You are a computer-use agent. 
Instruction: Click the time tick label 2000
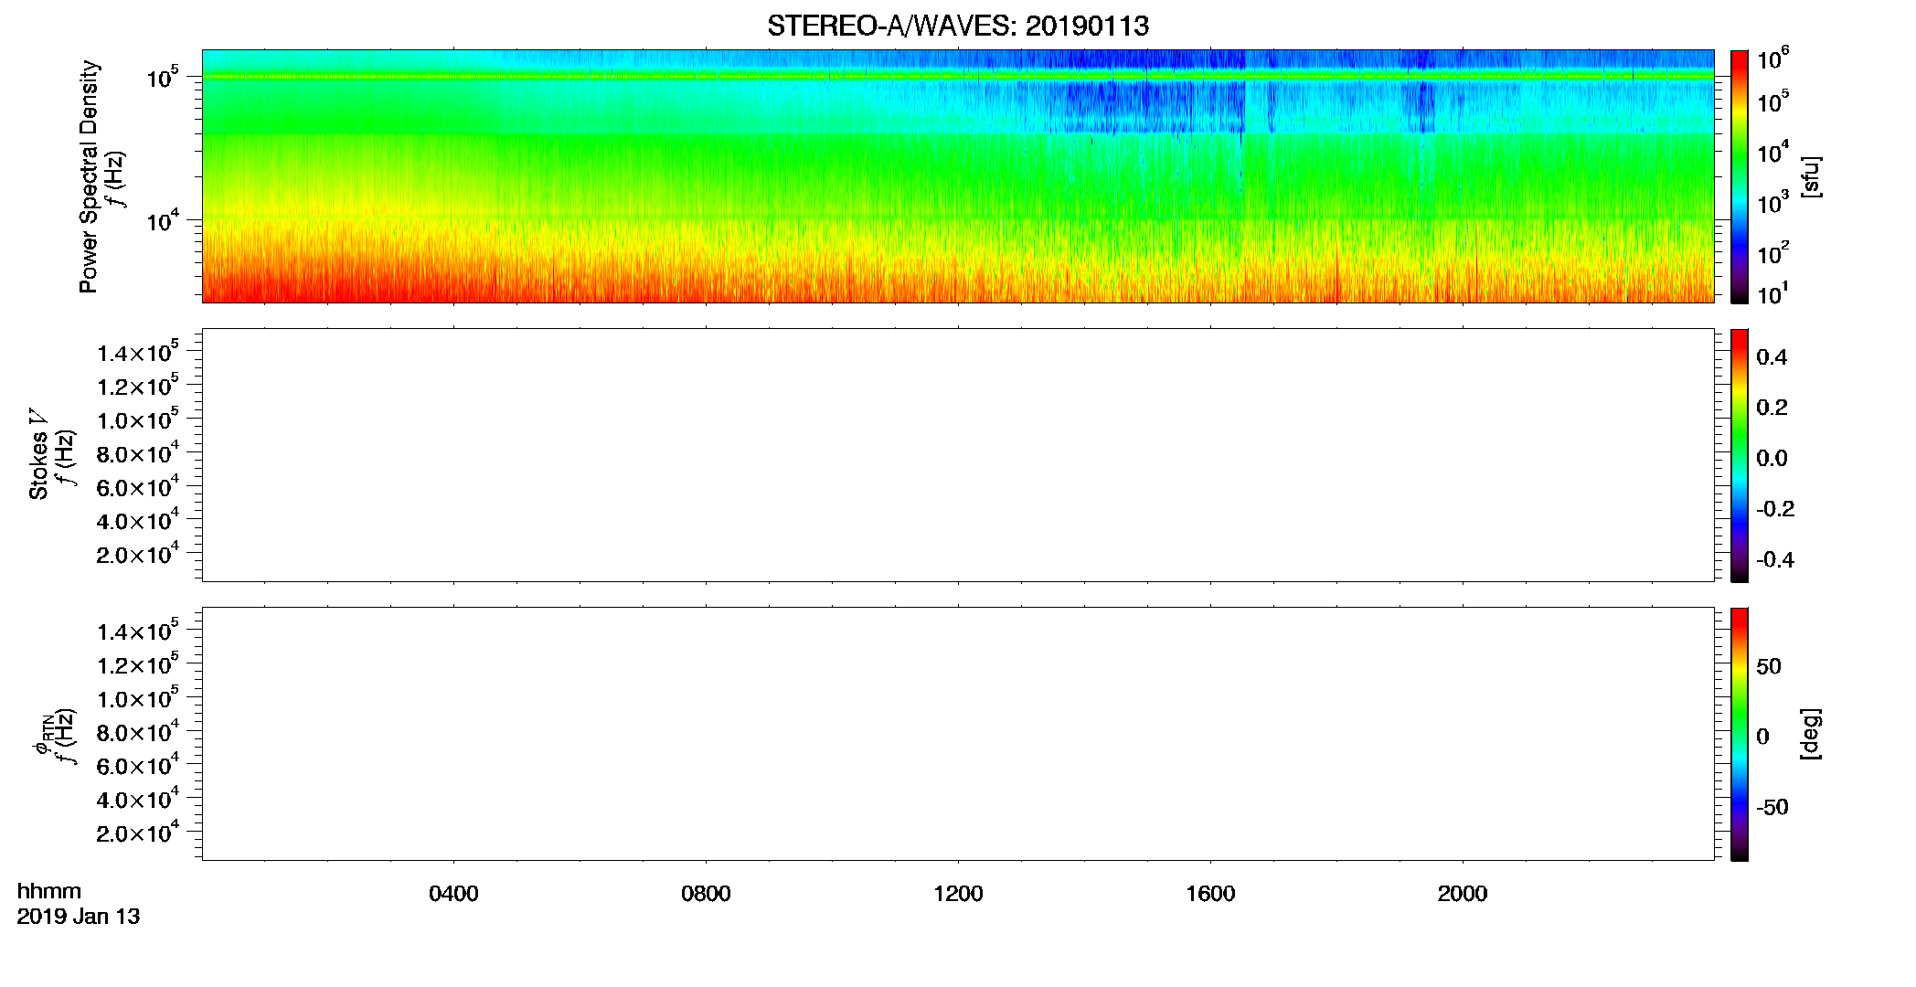coord(1463,894)
